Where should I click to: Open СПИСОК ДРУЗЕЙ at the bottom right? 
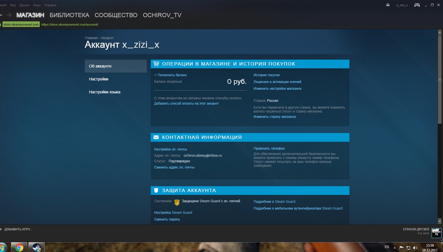point(416,229)
